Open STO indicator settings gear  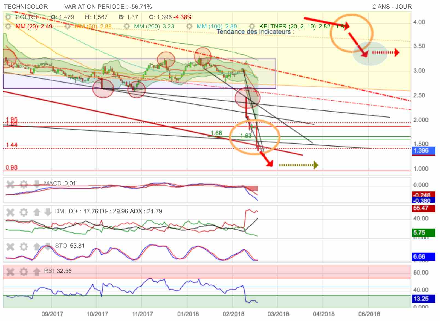click(24, 247)
